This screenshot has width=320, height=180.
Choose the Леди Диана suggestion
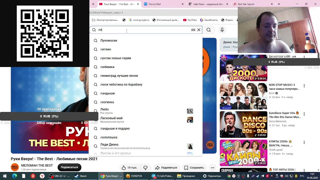pyautogui.click(x=145, y=146)
